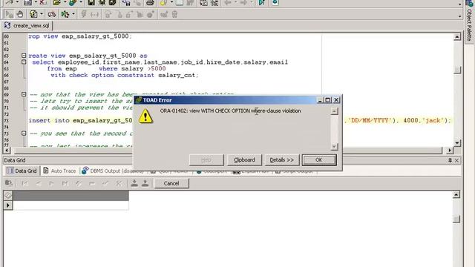Copy error via the Clipboard button

244,160
